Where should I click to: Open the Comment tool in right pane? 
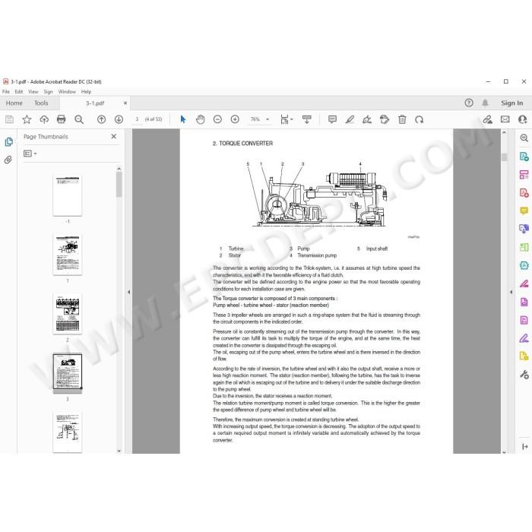pos(524,211)
